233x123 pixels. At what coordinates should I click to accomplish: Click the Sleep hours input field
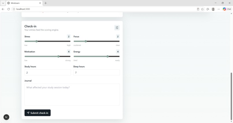pyautogui.click(x=97, y=73)
